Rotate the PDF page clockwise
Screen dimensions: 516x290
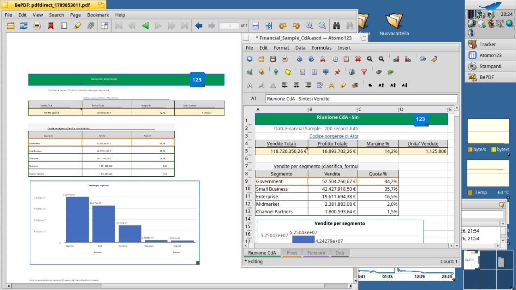[283, 26]
